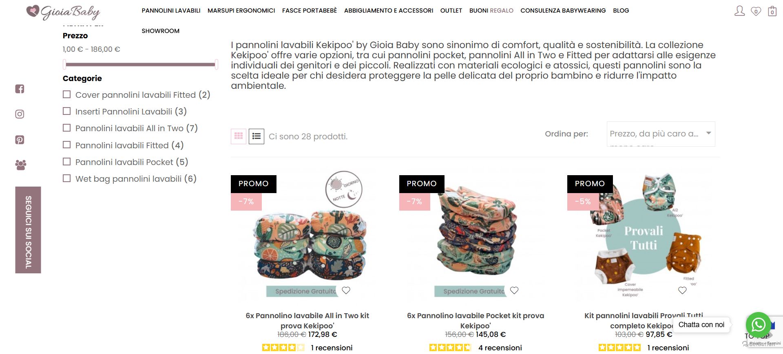Open the Ordina per sorting dropdown

click(x=661, y=134)
